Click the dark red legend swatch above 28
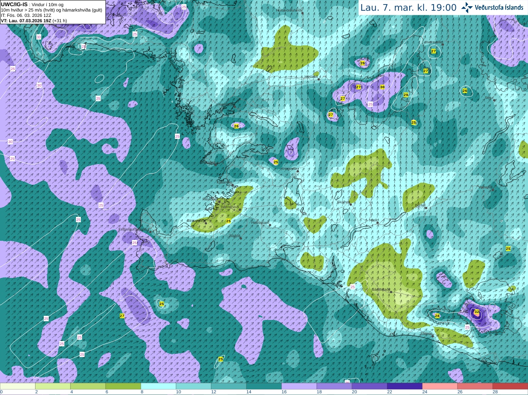Image resolution: width=528 pixels, height=395 pixels. tap(510, 386)
